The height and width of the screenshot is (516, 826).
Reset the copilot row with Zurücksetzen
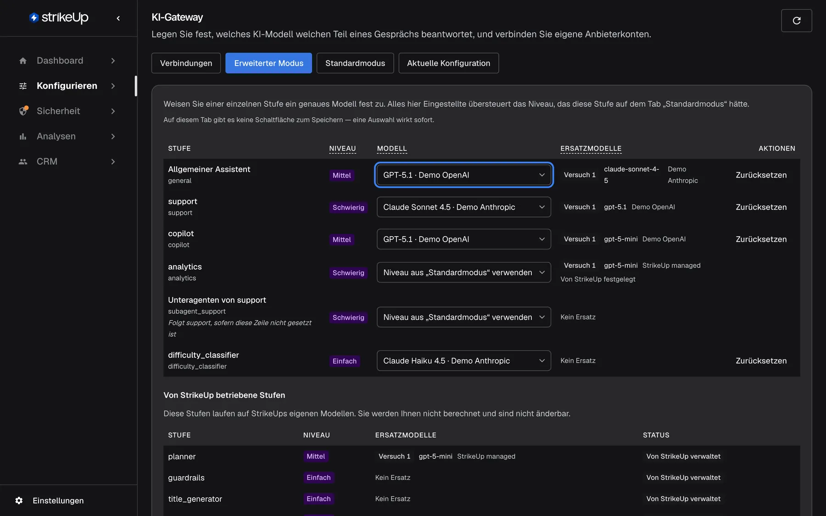pos(761,239)
